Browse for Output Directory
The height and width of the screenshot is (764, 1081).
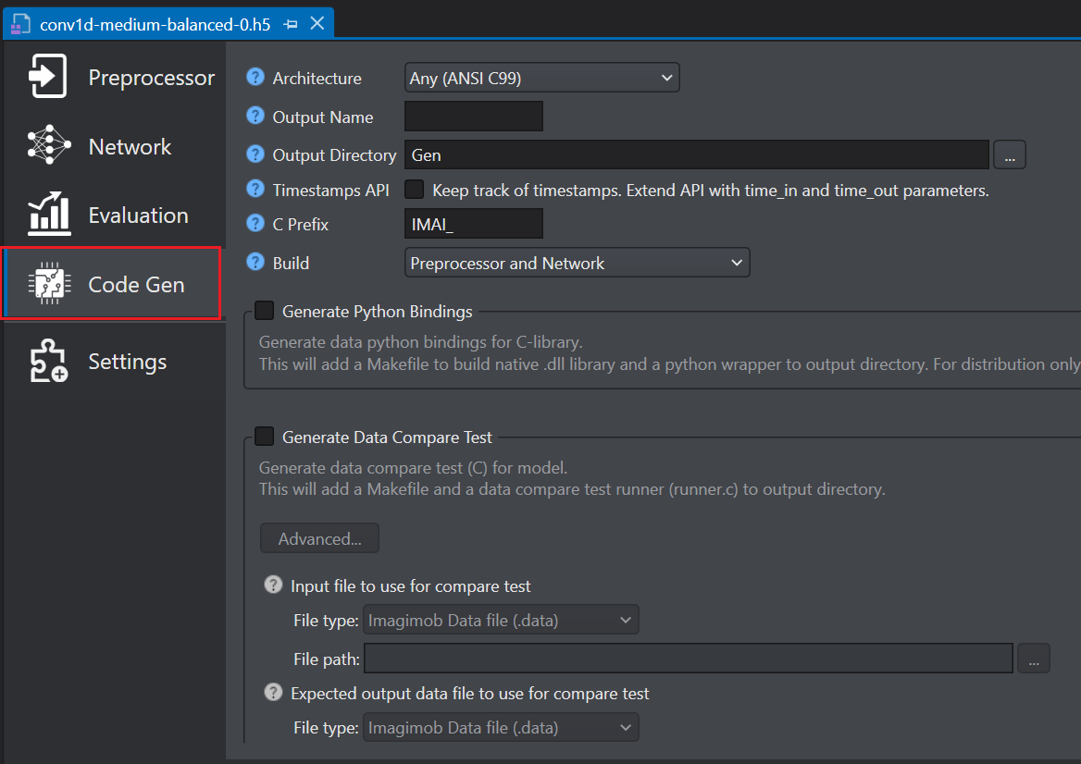[1010, 155]
